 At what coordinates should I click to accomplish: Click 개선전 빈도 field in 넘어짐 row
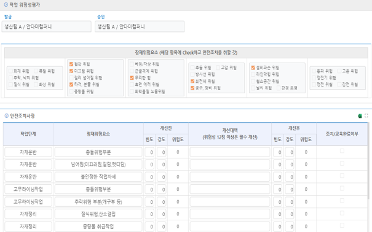point(149,164)
